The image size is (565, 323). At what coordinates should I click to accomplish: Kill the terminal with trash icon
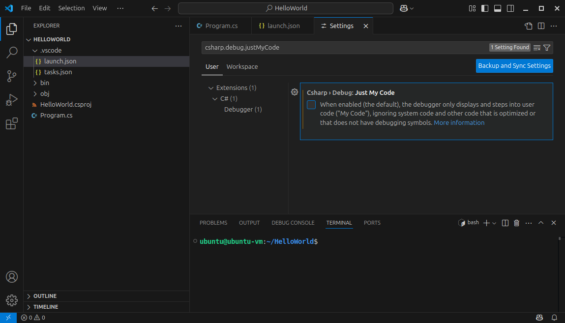[x=516, y=223]
